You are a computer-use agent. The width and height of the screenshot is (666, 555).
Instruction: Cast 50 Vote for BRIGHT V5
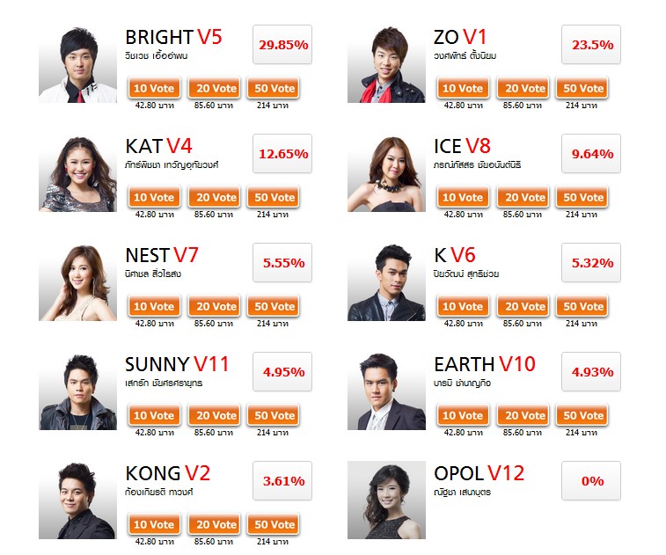click(x=274, y=88)
